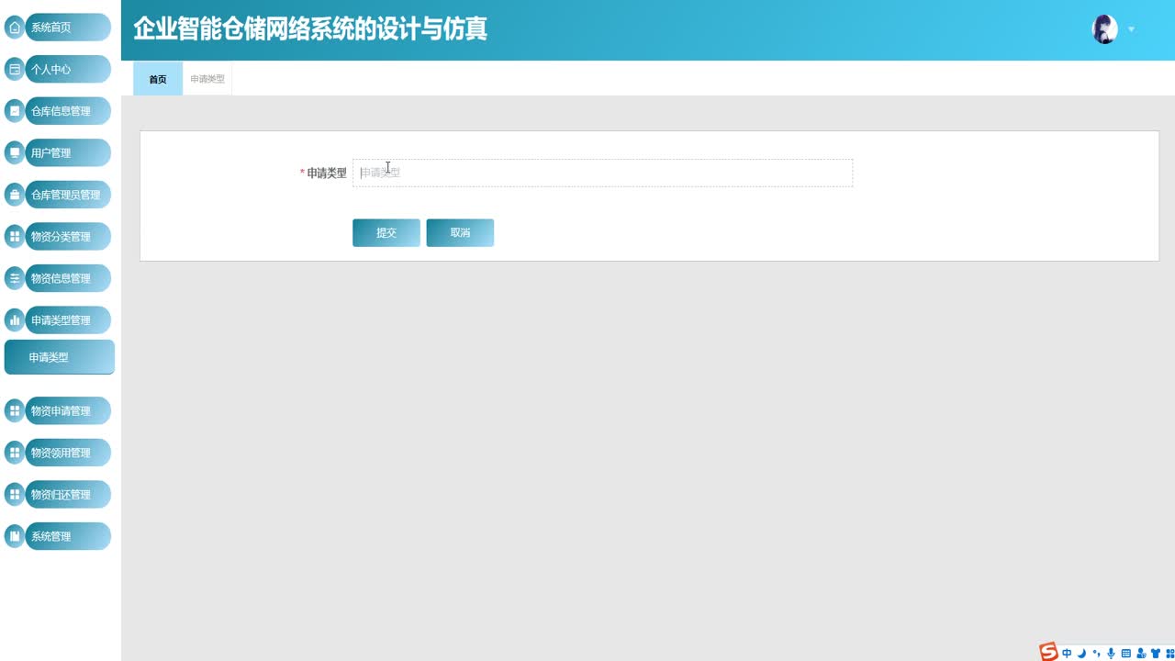The image size is (1175, 661).
Task: Focus the 申请类型 text input field
Action: pyautogui.click(x=602, y=173)
